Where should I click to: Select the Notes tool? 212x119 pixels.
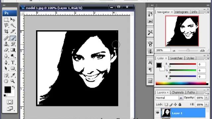(6, 75)
